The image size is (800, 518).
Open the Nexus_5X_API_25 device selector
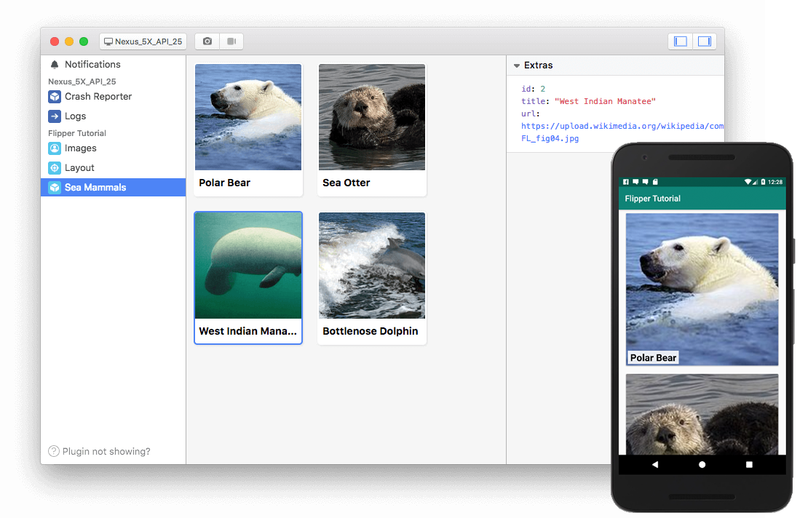pos(143,41)
